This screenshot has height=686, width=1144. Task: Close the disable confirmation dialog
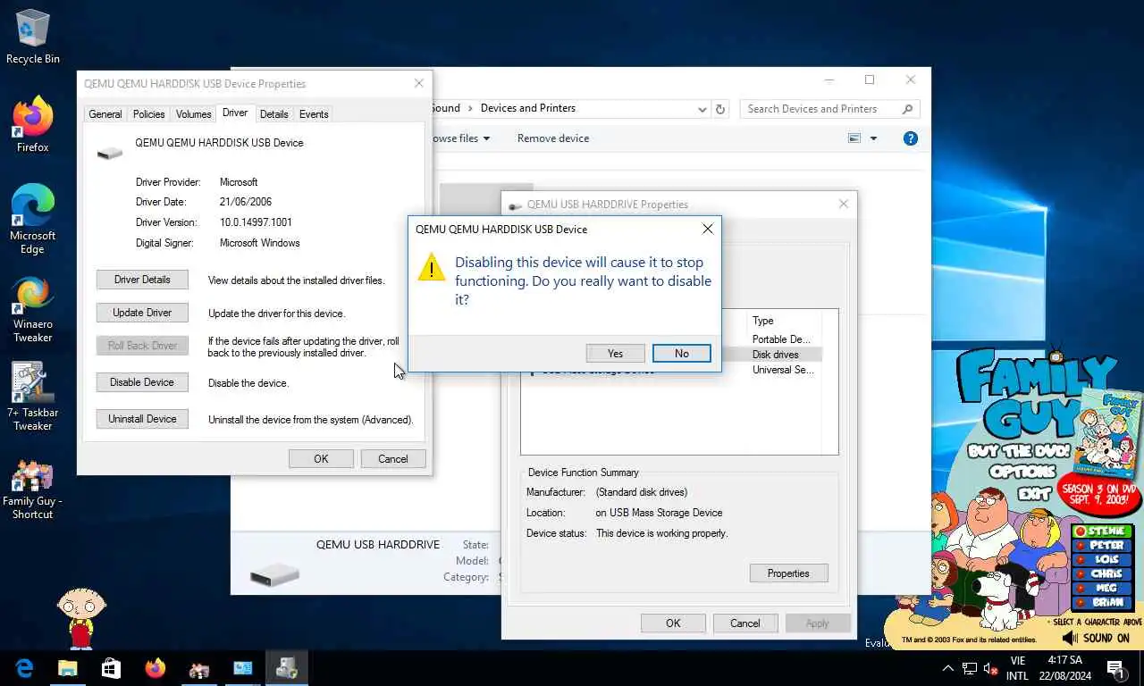(x=708, y=230)
